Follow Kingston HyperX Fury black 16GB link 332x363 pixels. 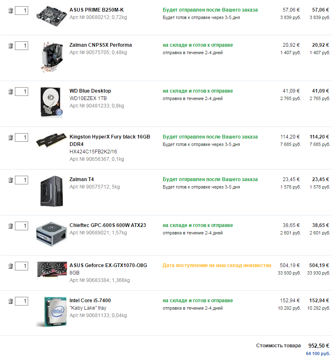click(110, 140)
